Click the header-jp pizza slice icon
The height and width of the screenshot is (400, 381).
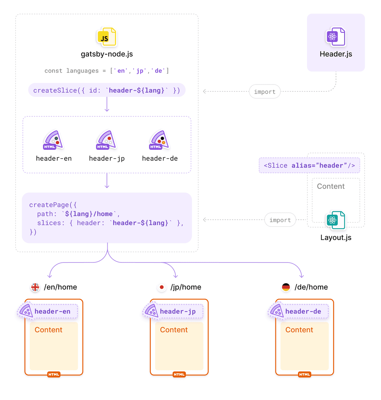pyautogui.click(x=106, y=140)
